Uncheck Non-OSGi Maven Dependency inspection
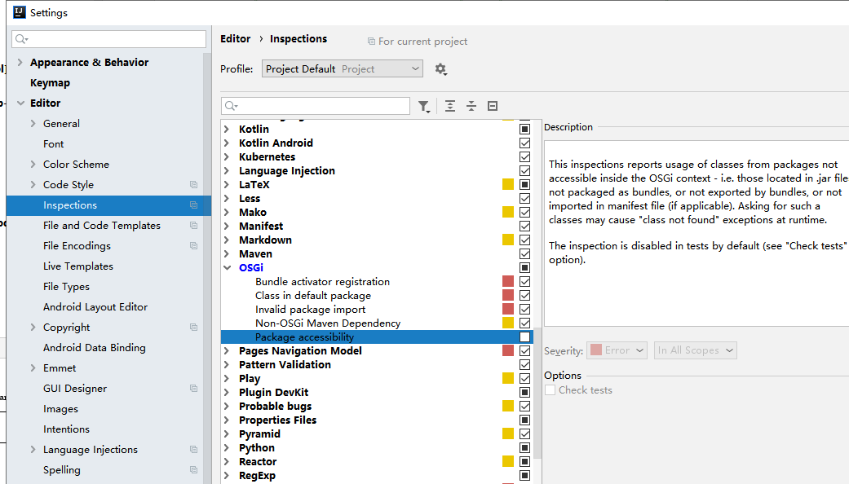Screen dimensions: 849x484 (524, 323)
